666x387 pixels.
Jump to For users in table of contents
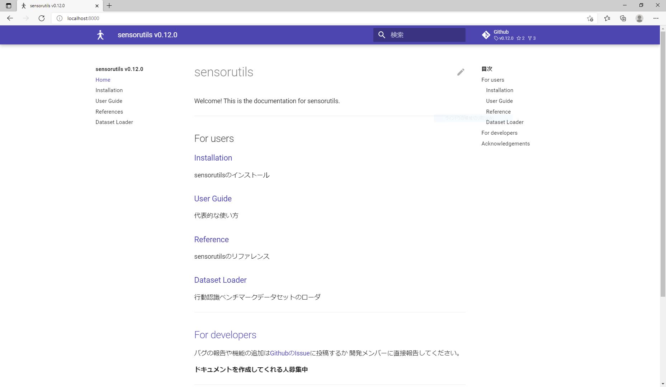492,80
